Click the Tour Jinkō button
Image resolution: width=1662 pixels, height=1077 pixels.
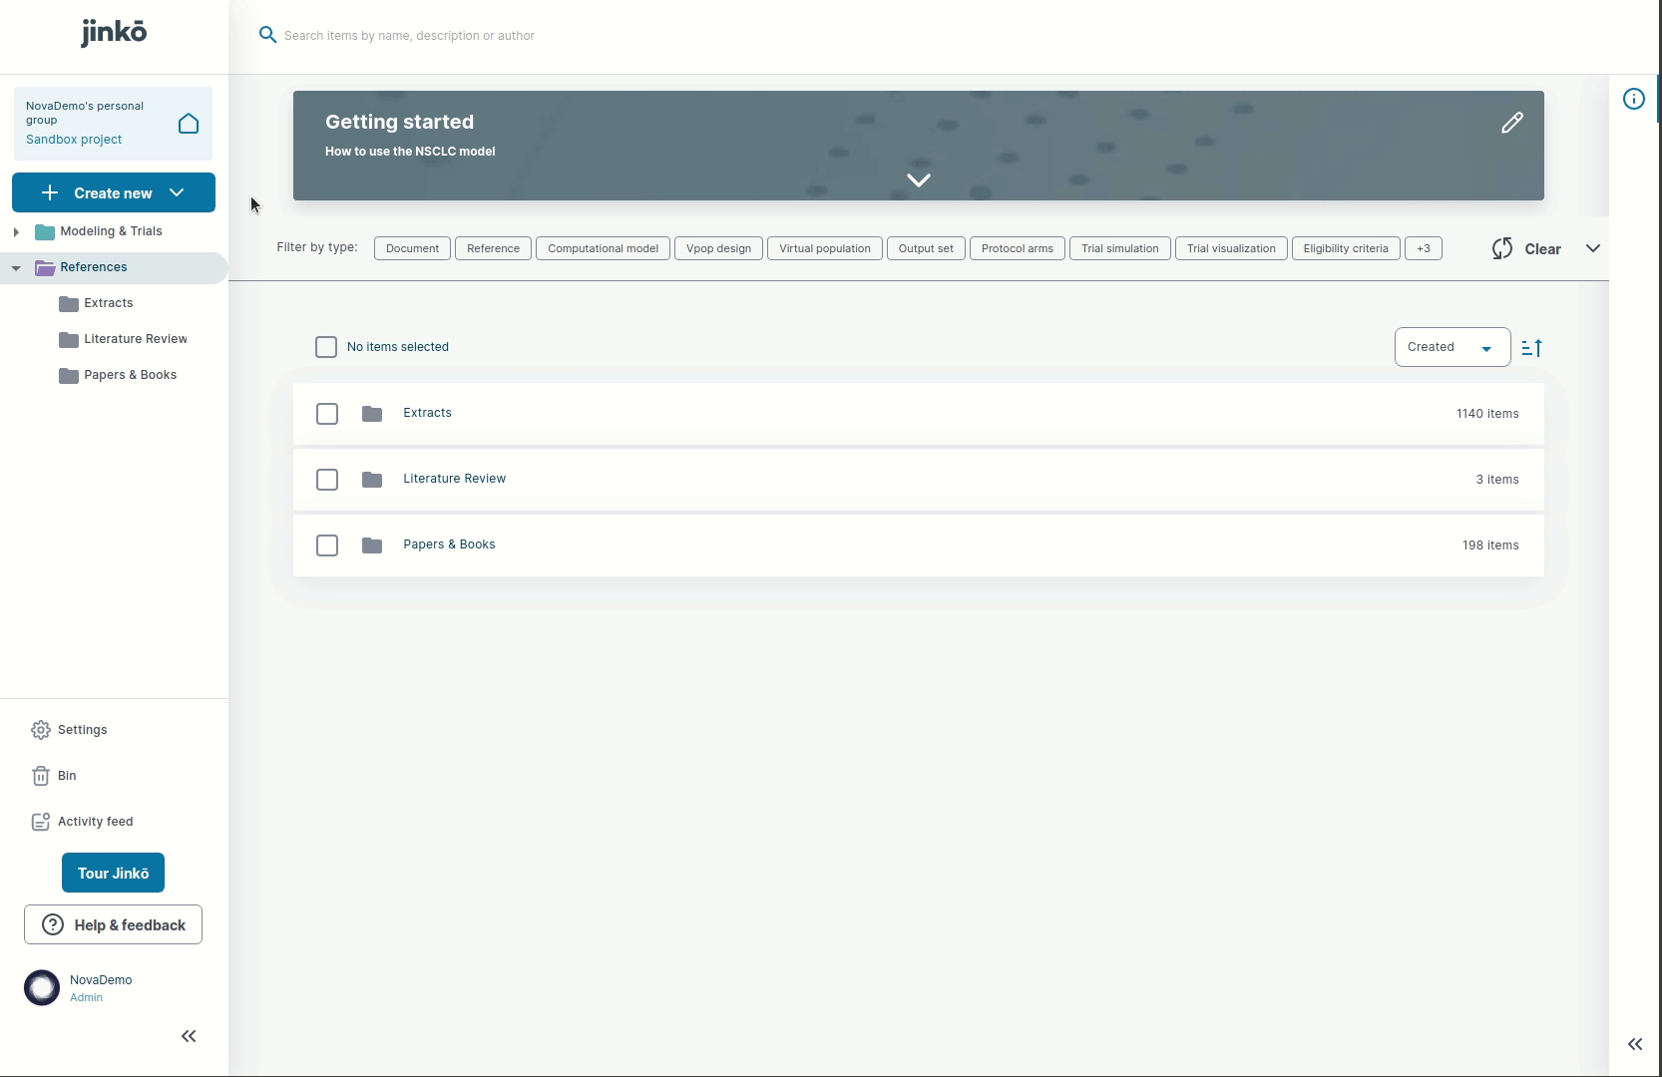(x=113, y=873)
